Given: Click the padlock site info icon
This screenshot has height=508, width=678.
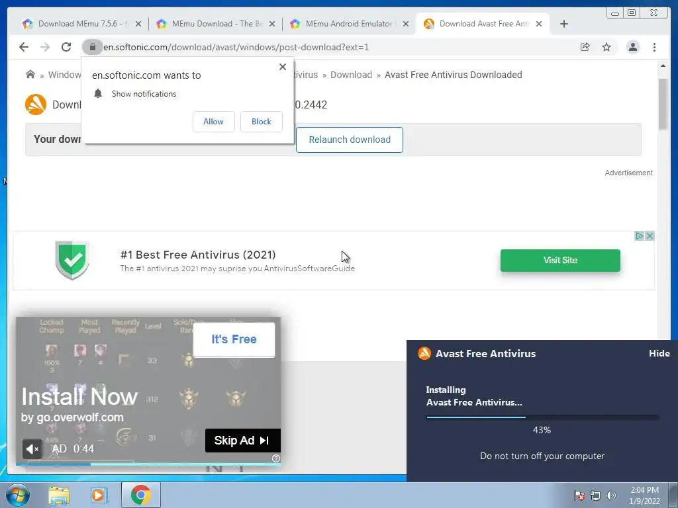Looking at the screenshot, I should (x=92, y=47).
